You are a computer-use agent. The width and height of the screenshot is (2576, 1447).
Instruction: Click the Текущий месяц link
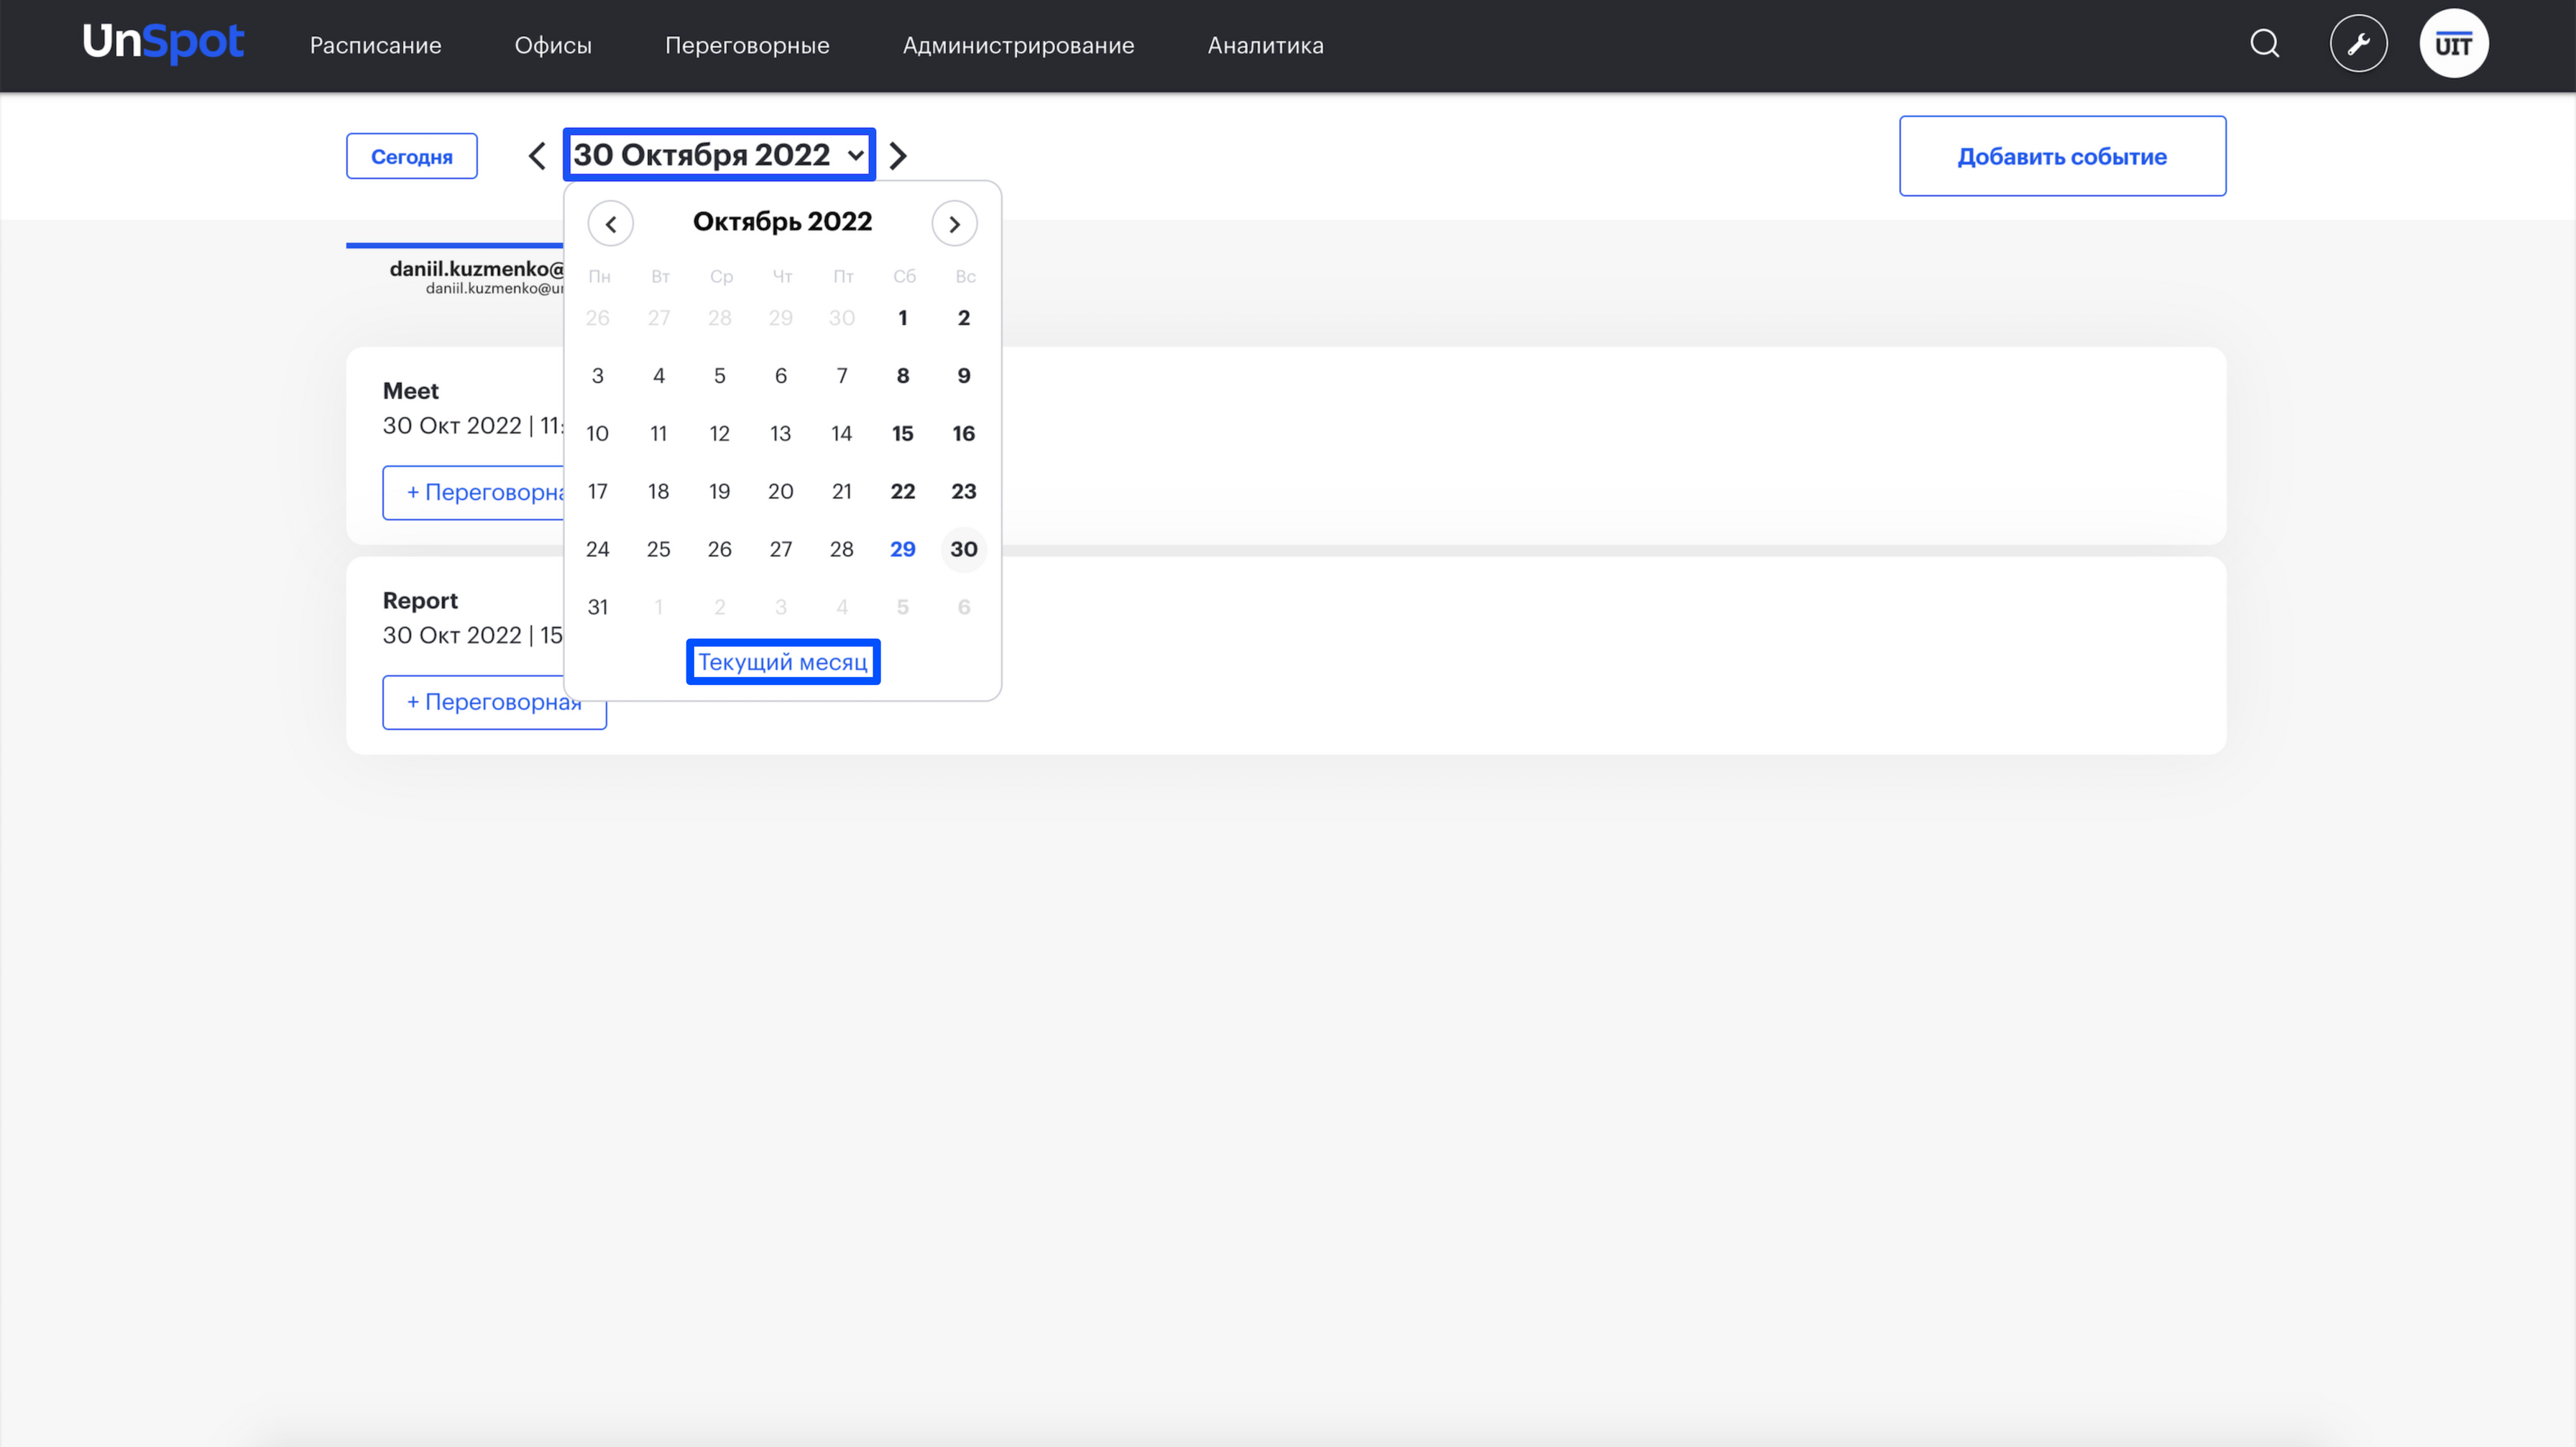[783, 662]
